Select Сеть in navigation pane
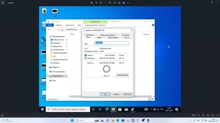 coord(54,81)
